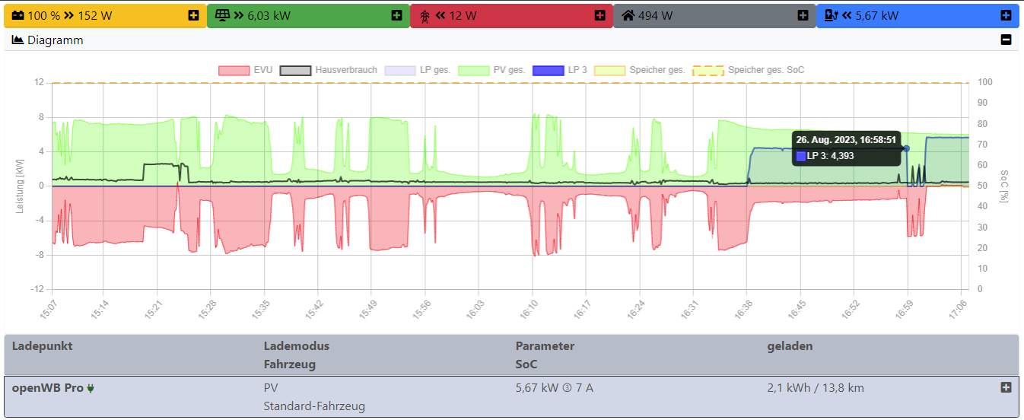This screenshot has height=420, width=1024.
Task: Click the chart icon beside the Diagramm title
Action: (x=17, y=40)
